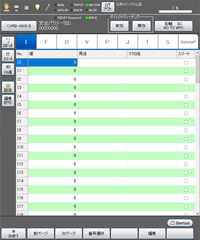Click the MAN hand mode icon

6,7
